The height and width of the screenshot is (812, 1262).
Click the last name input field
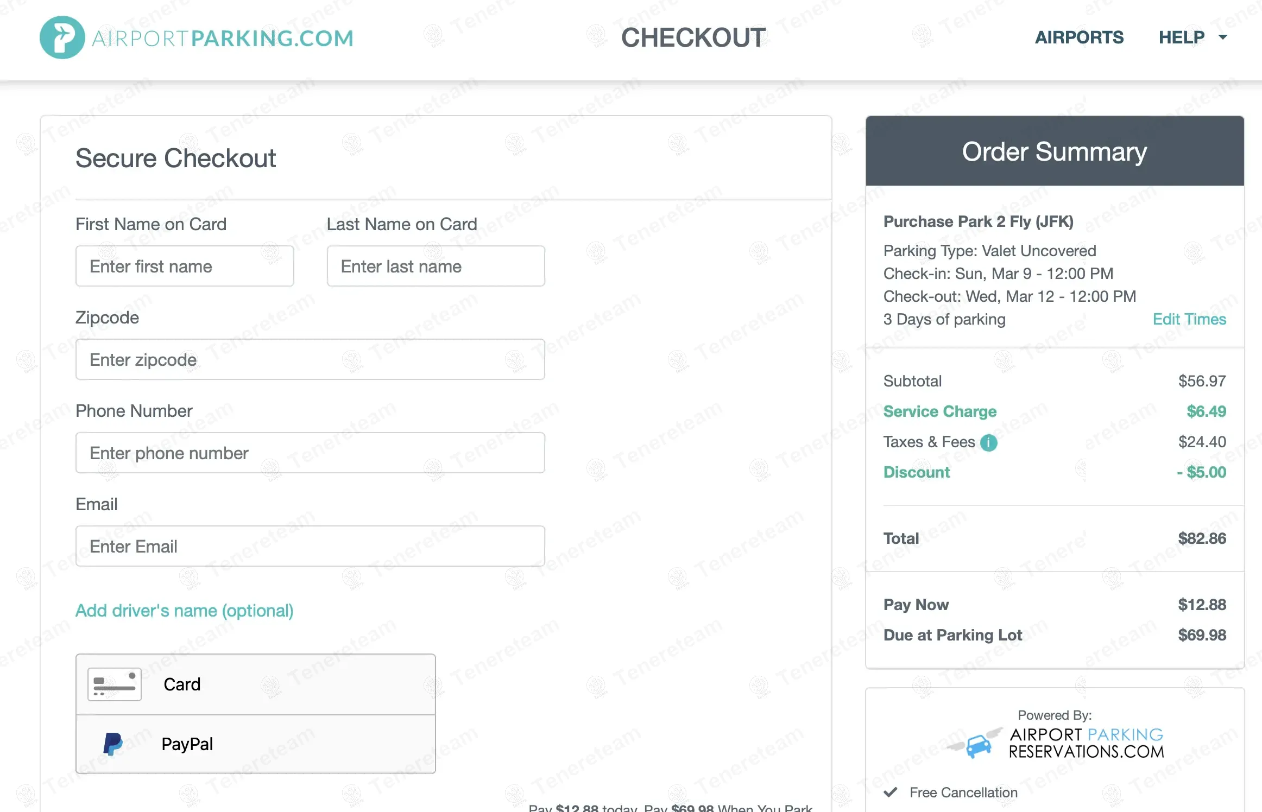coord(436,266)
